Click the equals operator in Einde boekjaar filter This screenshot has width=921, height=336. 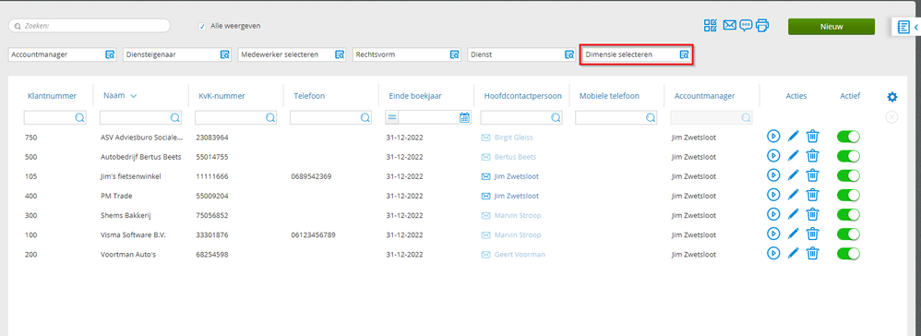[392, 117]
